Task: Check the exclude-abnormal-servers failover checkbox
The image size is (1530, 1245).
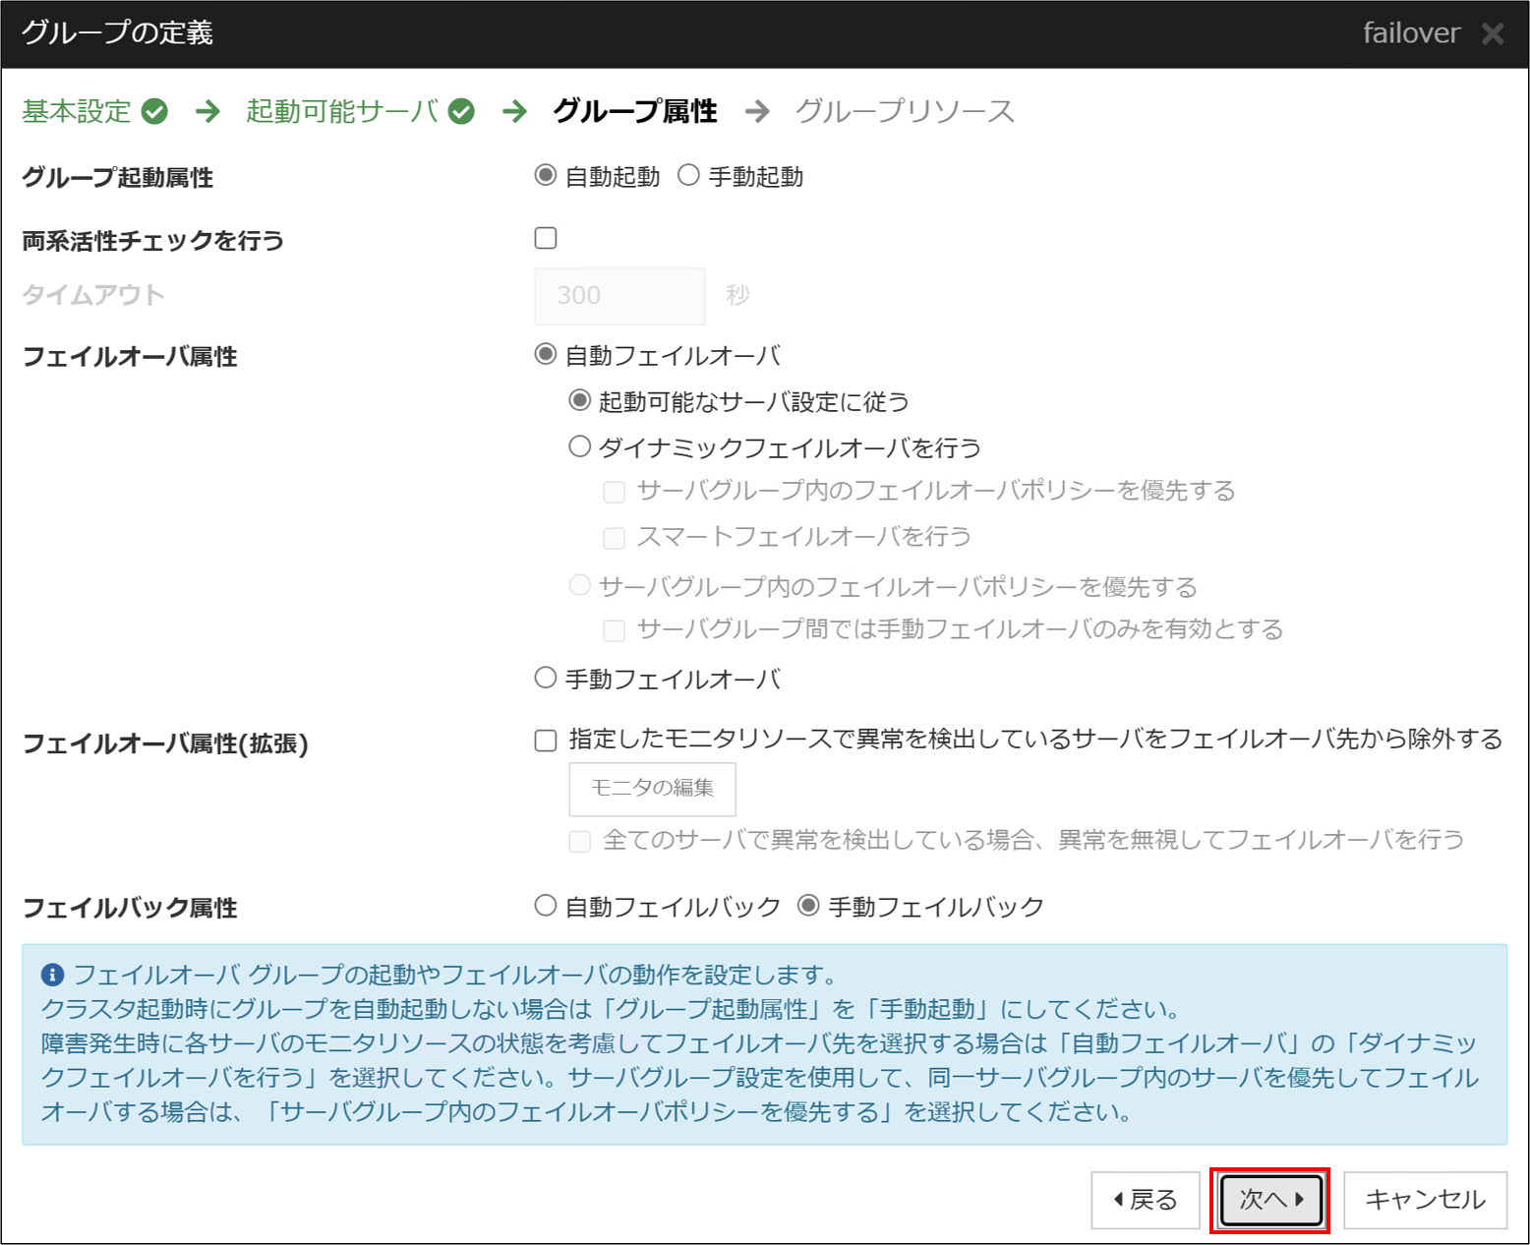Action: click(546, 741)
